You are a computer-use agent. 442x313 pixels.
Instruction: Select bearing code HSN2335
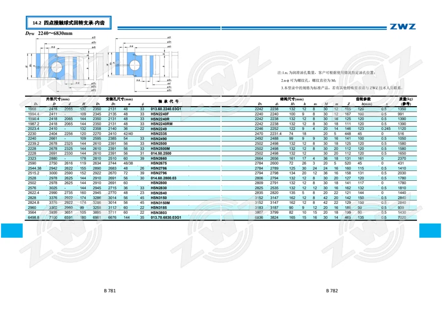(159, 134)
